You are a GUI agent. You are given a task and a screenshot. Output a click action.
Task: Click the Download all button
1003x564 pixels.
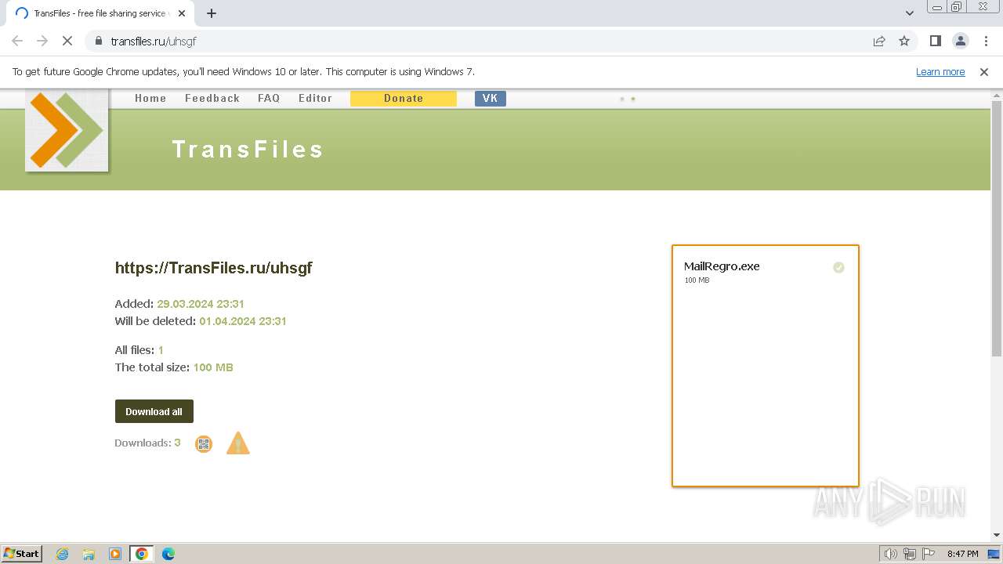(x=154, y=411)
